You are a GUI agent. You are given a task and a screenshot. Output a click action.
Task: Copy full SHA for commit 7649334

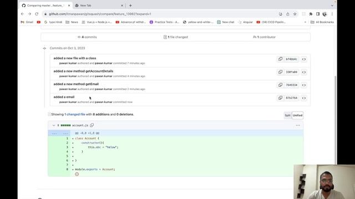click(x=280, y=85)
